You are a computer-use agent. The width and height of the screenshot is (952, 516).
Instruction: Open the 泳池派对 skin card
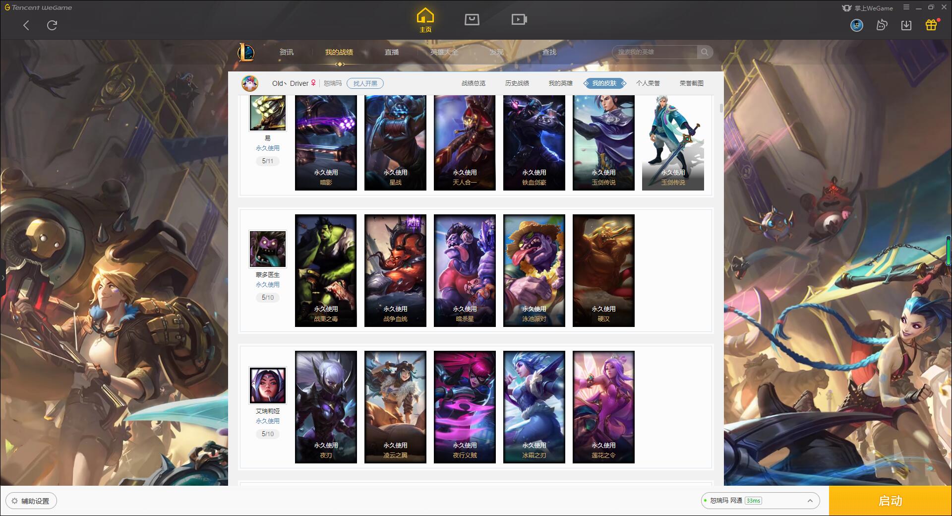[x=534, y=271]
